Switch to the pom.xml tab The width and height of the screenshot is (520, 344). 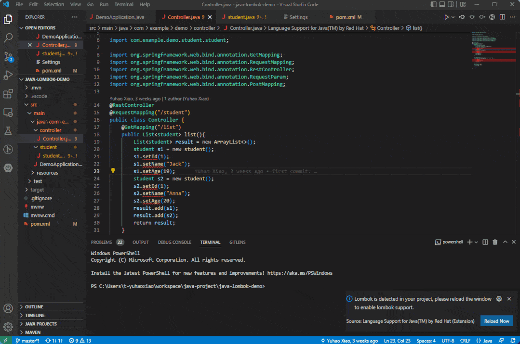345,17
